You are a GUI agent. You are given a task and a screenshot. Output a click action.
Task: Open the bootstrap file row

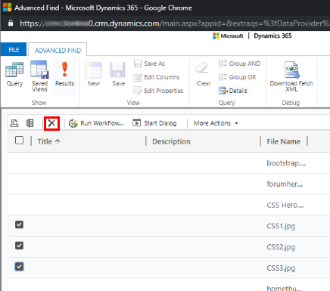(x=169, y=163)
